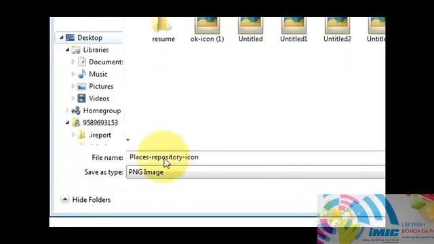Screen dimensions: 434x244
Task: Expand the Videos tree node
Action: [73, 98]
